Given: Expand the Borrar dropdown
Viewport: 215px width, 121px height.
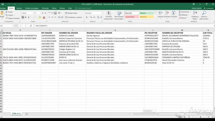Looking at the screenshot, I should (187, 18).
